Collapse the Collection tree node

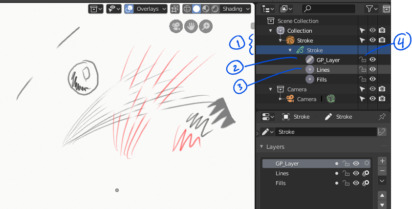(x=270, y=31)
